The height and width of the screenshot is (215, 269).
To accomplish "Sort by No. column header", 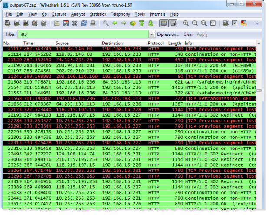I will (x=12, y=43).
